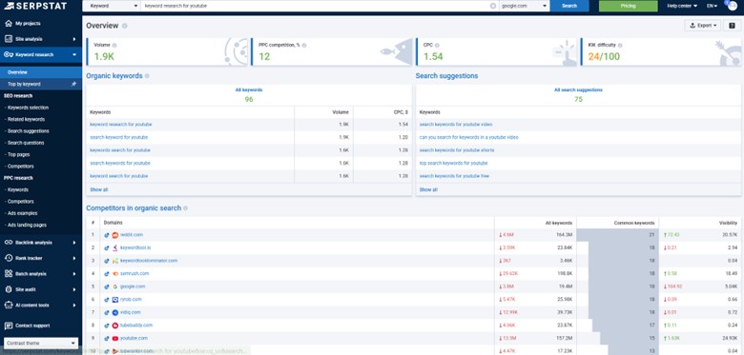The width and height of the screenshot is (744, 355).
Task: Expand the Batch analysis submenu arrow
Action: pyautogui.click(x=74, y=273)
